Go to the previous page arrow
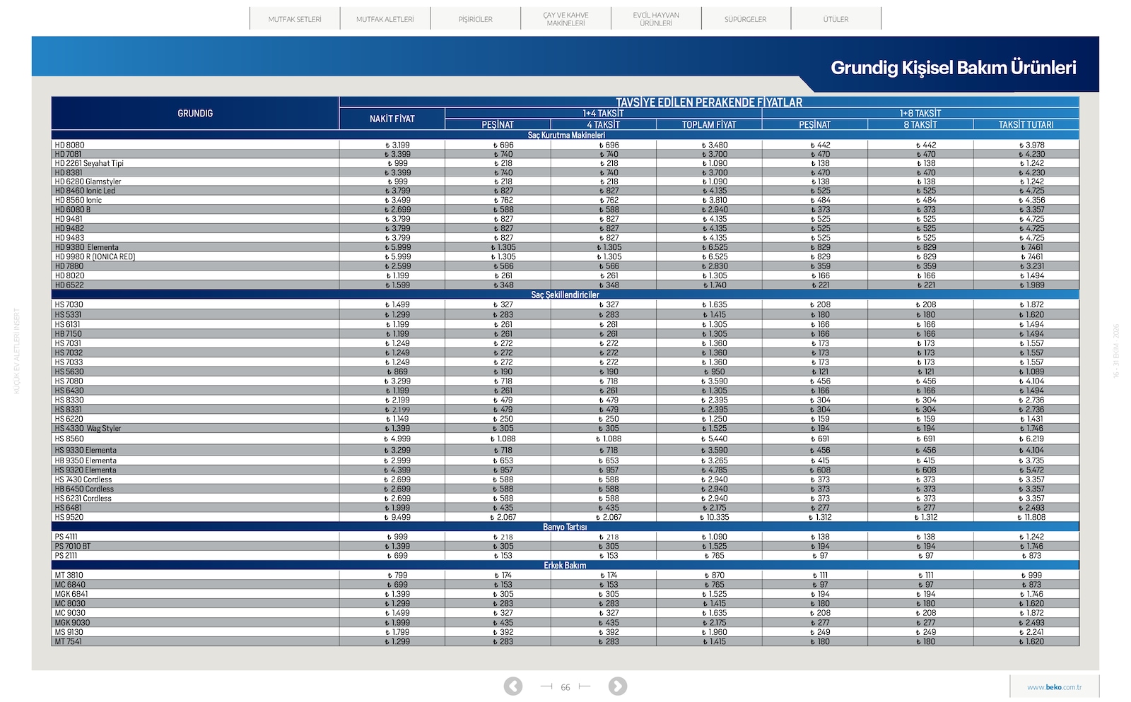The width and height of the screenshot is (1131, 702). pos(513,686)
